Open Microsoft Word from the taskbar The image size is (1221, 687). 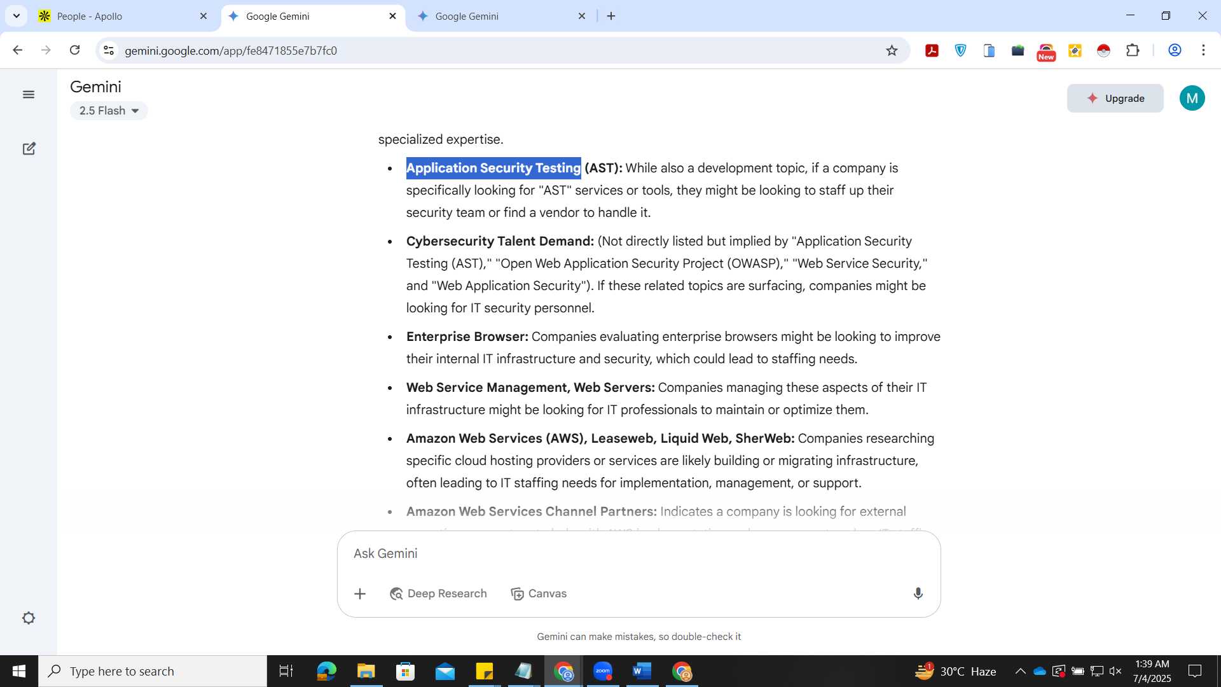point(642,671)
